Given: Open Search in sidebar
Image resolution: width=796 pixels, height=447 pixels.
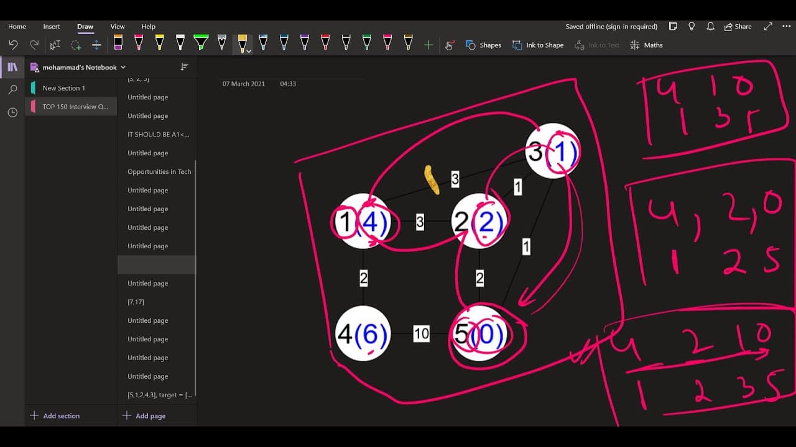Looking at the screenshot, I should [12, 90].
